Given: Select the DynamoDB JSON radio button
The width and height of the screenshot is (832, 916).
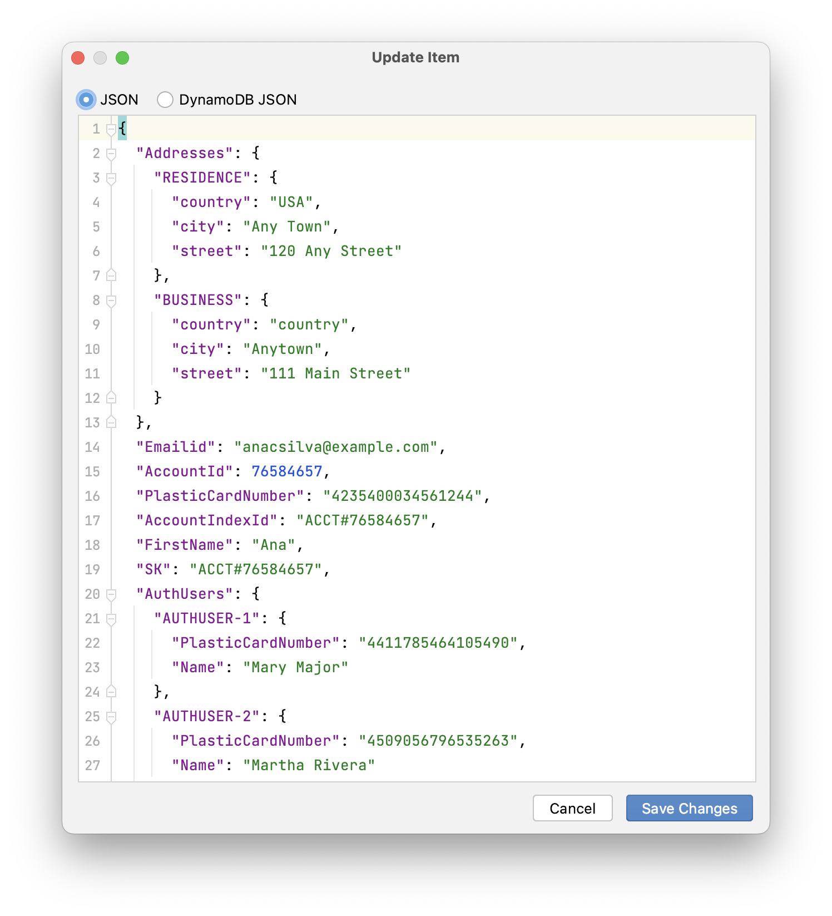Looking at the screenshot, I should click(x=165, y=100).
